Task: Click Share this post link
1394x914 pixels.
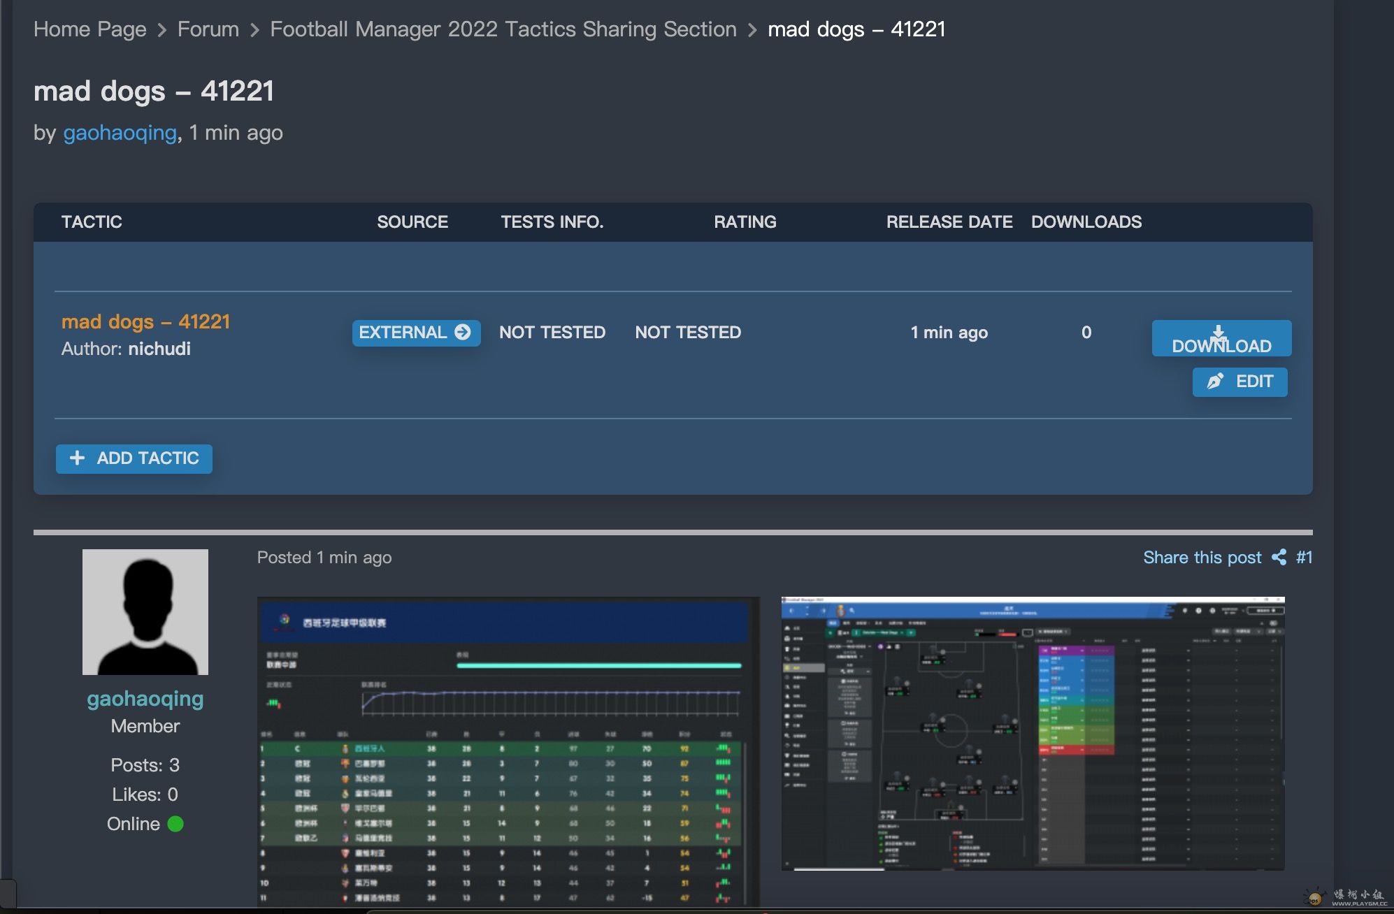Action: click(1202, 558)
